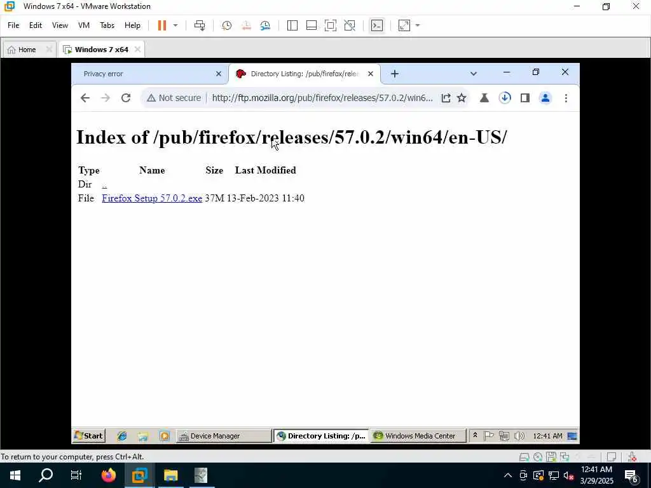Open the Chrome three-dot menu
The width and height of the screenshot is (651, 488).
tap(566, 98)
